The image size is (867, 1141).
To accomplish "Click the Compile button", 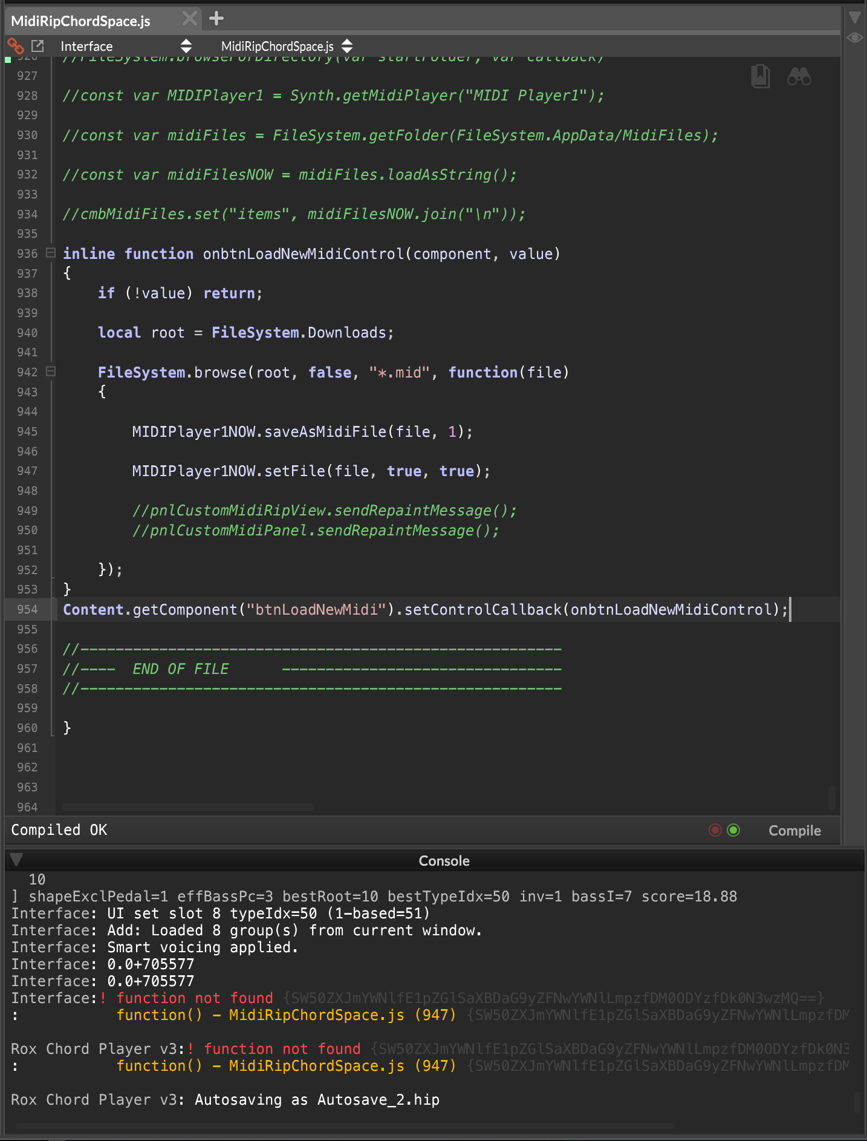I will pos(794,831).
